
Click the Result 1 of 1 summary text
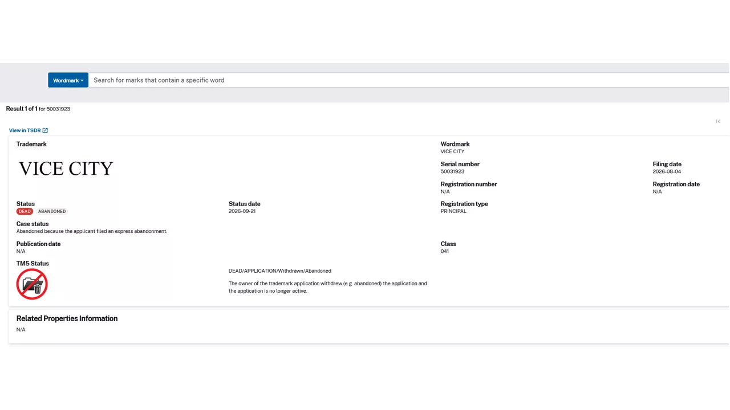(x=38, y=109)
